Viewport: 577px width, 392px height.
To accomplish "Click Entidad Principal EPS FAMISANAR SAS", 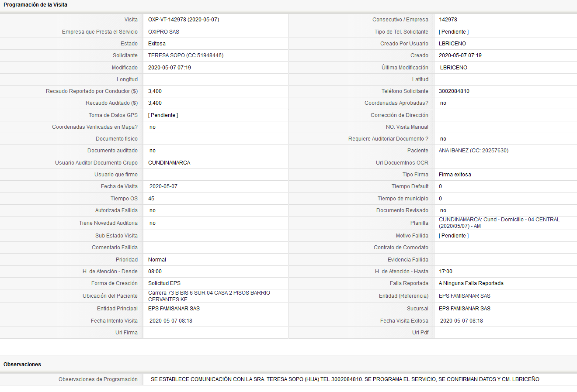I will pyautogui.click(x=174, y=309).
